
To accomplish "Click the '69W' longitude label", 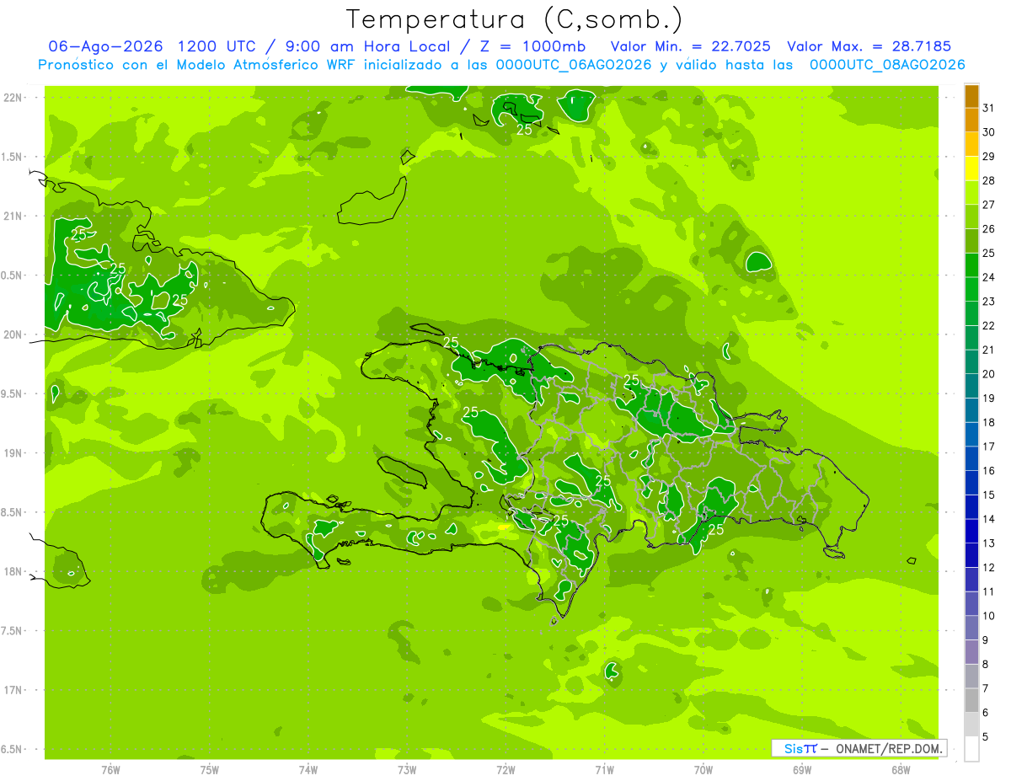I will (801, 770).
